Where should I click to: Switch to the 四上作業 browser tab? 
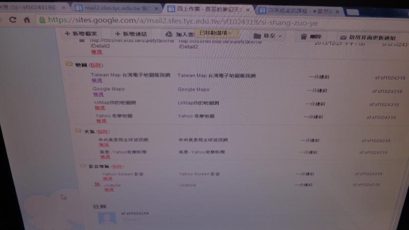(x=208, y=9)
